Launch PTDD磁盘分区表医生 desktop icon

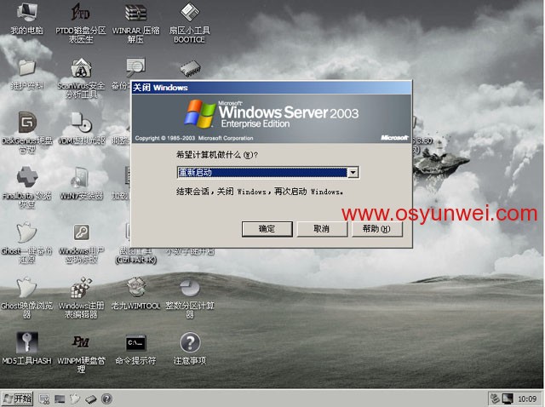point(81,23)
